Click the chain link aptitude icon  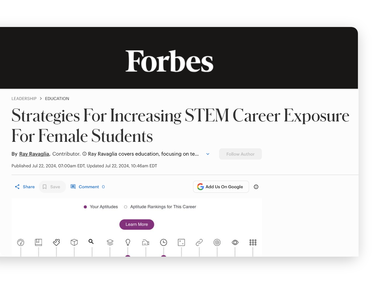pos(199,243)
